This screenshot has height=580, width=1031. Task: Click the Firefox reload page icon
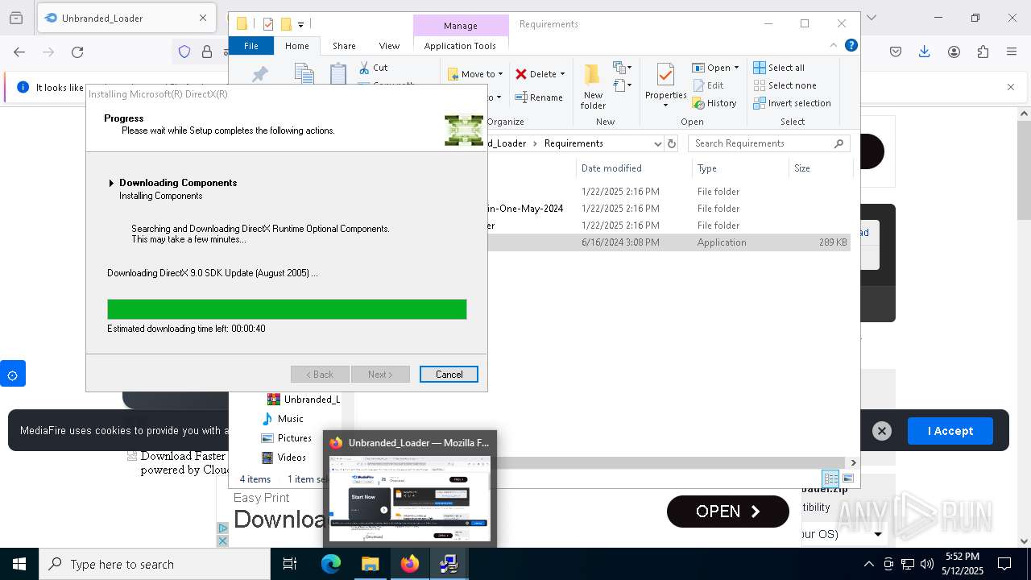click(x=77, y=52)
